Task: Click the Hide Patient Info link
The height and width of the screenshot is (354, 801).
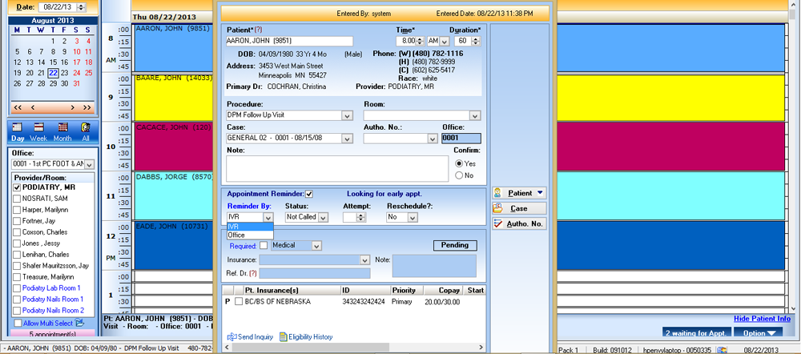Action: (762, 319)
